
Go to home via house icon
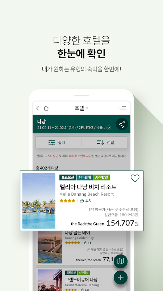tap(46, 108)
